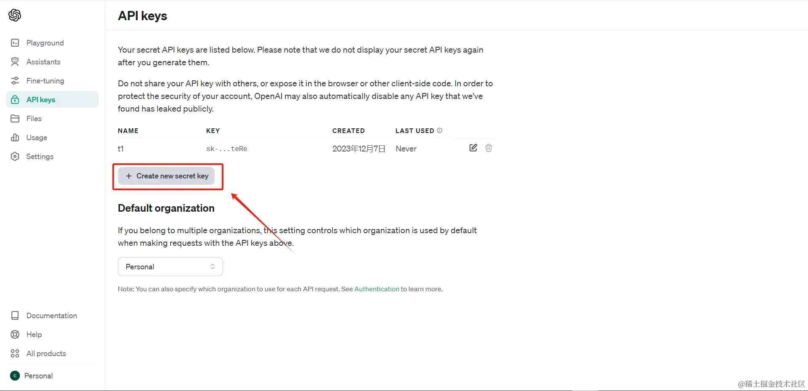808x391 pixels.
Task: Open Playground from the sidebar
Action: coord(45,43)
